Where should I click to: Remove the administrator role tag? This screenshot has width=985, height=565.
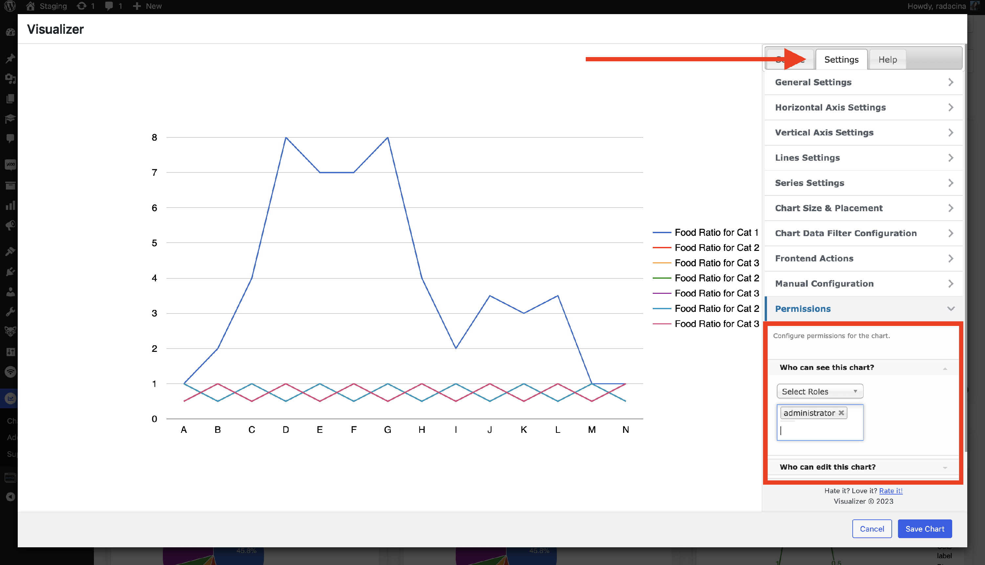[x=841, y=413]
